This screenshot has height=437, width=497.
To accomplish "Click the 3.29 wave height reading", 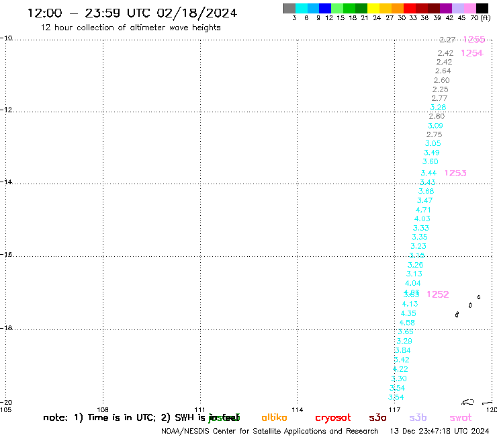I will (x=404, y=341).
